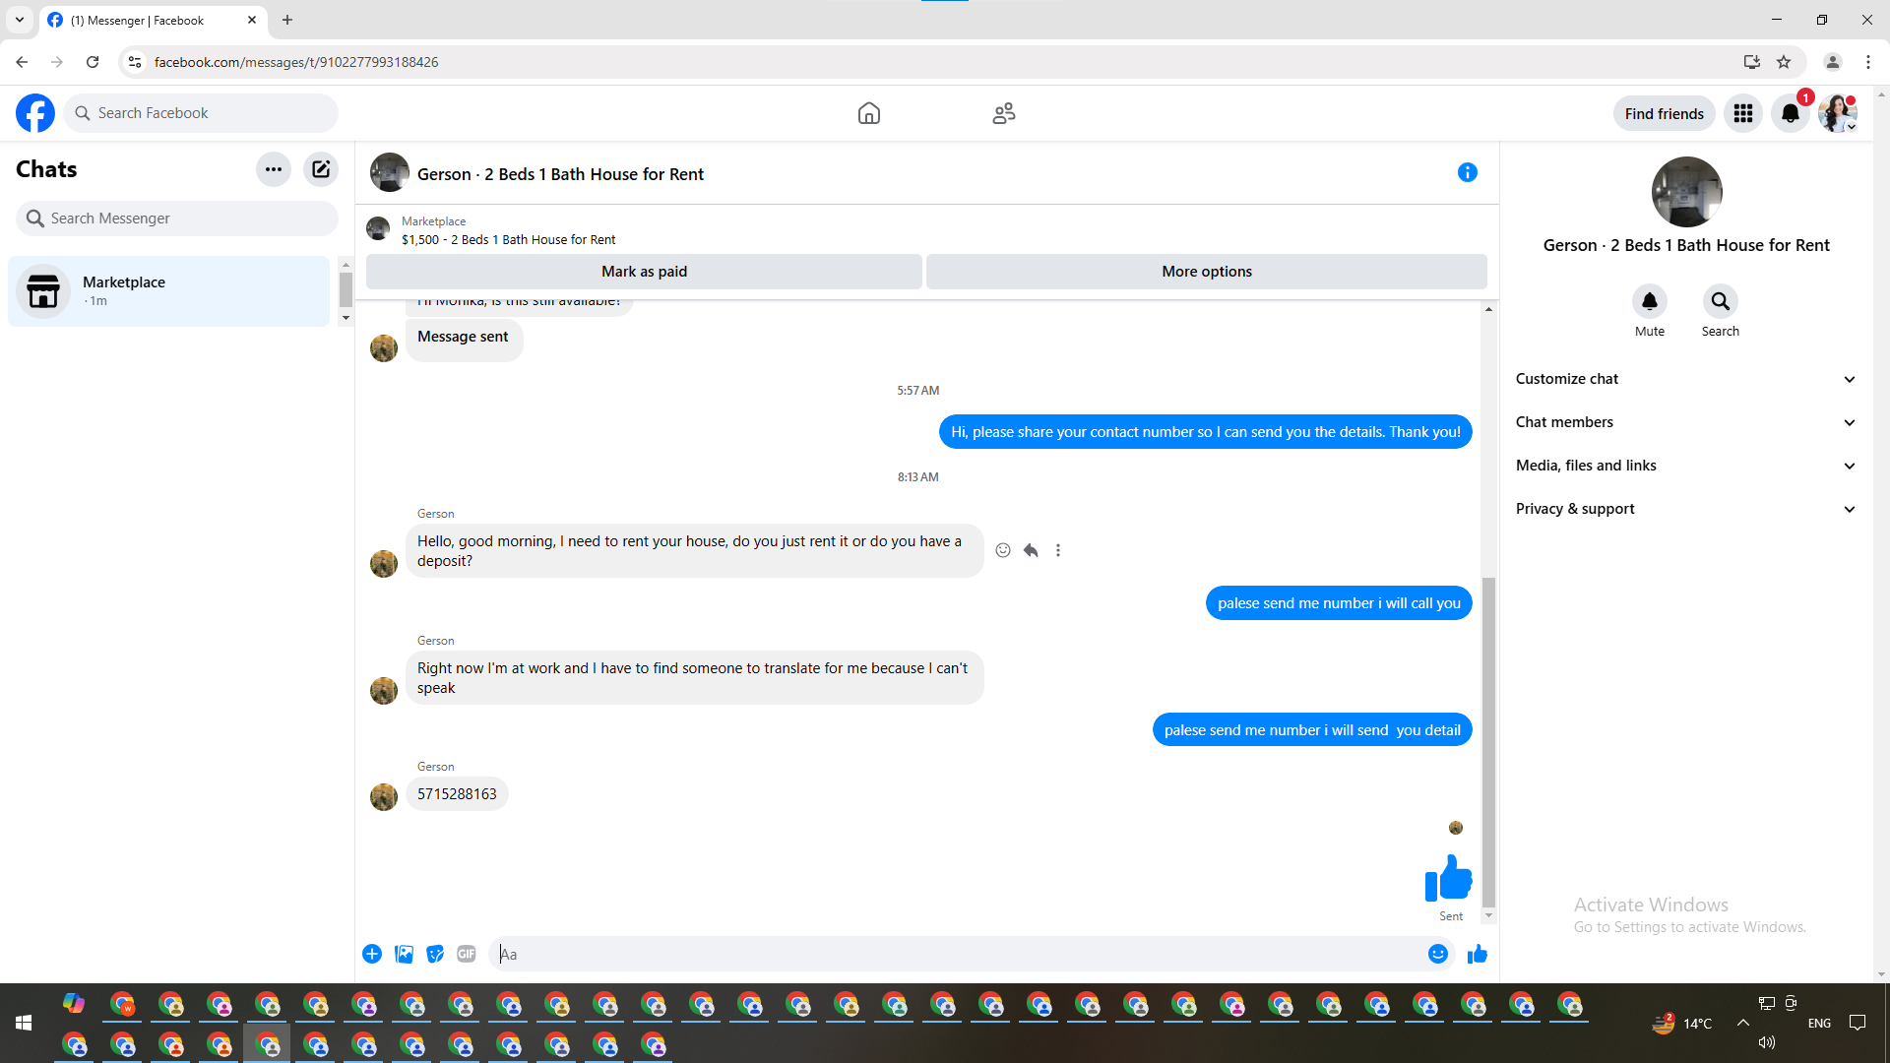The height and width of the screenshot is (1063, 1890).
Task: Switch to the Messenger | Facebook tab
Action: click(153, 21)
